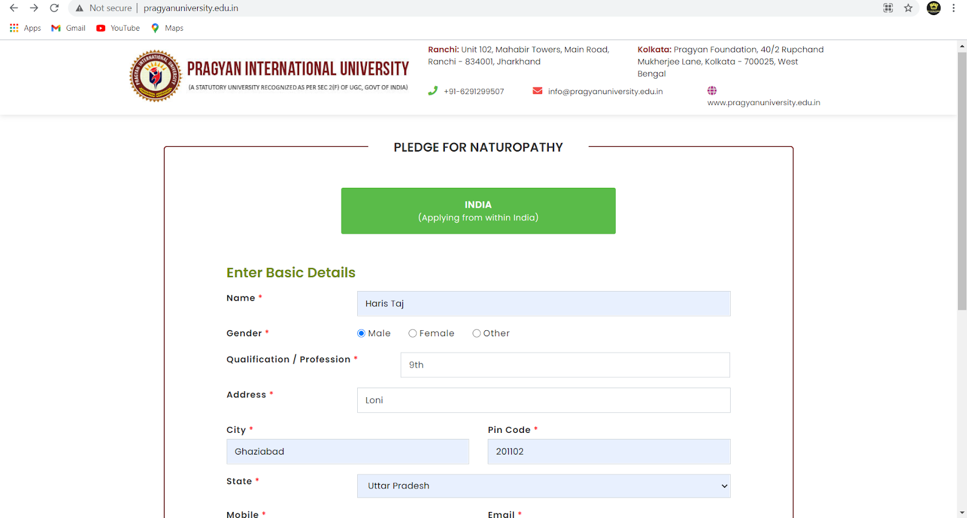967x518 pixels.
Task: Click the green phone icon
Action: pos(433,91)
